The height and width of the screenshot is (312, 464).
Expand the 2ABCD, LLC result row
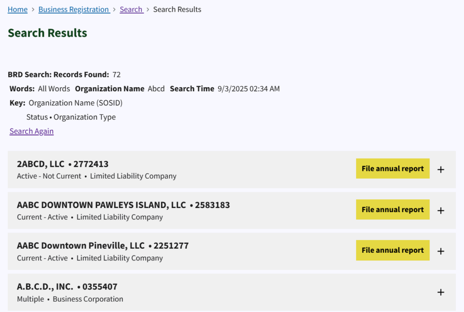coord(440,170)
